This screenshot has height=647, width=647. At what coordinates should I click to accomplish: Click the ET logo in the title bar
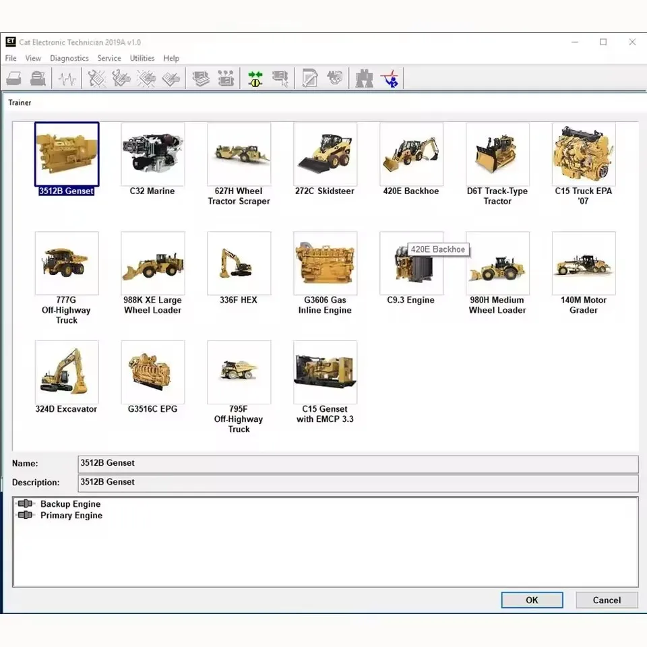point(11,42)
